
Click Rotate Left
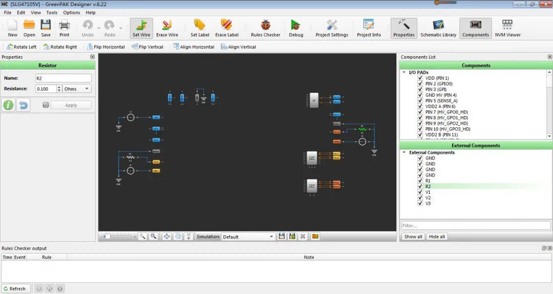click(x=22, y=47)
